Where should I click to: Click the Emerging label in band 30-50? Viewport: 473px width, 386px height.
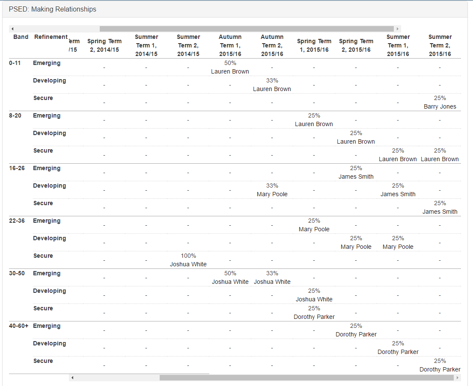(x=47, y=274)
